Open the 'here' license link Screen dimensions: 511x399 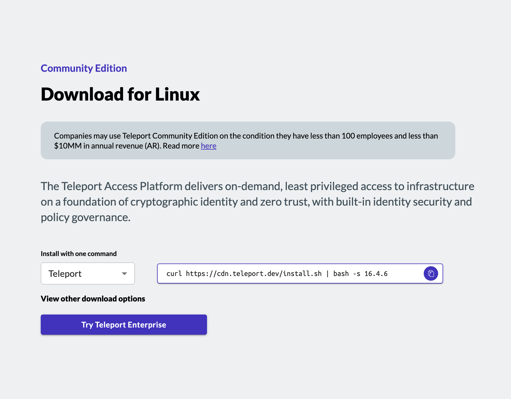(209, 146)
